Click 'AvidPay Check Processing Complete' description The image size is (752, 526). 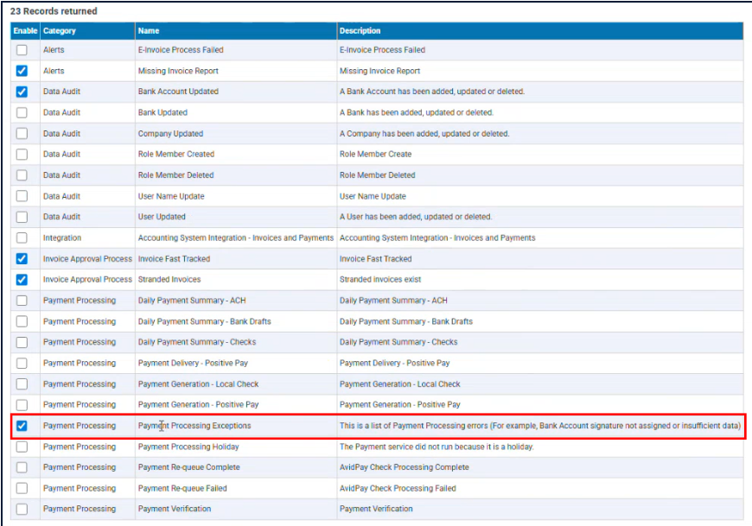405,467
